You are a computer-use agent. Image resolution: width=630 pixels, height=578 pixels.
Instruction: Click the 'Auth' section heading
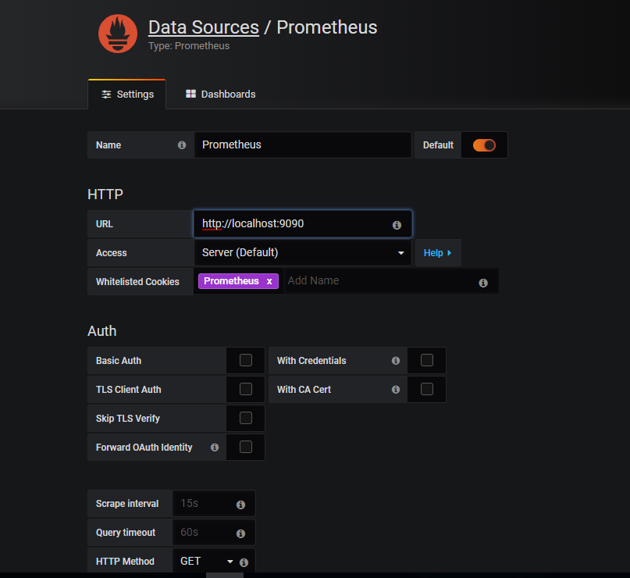(x=102, y=331)
